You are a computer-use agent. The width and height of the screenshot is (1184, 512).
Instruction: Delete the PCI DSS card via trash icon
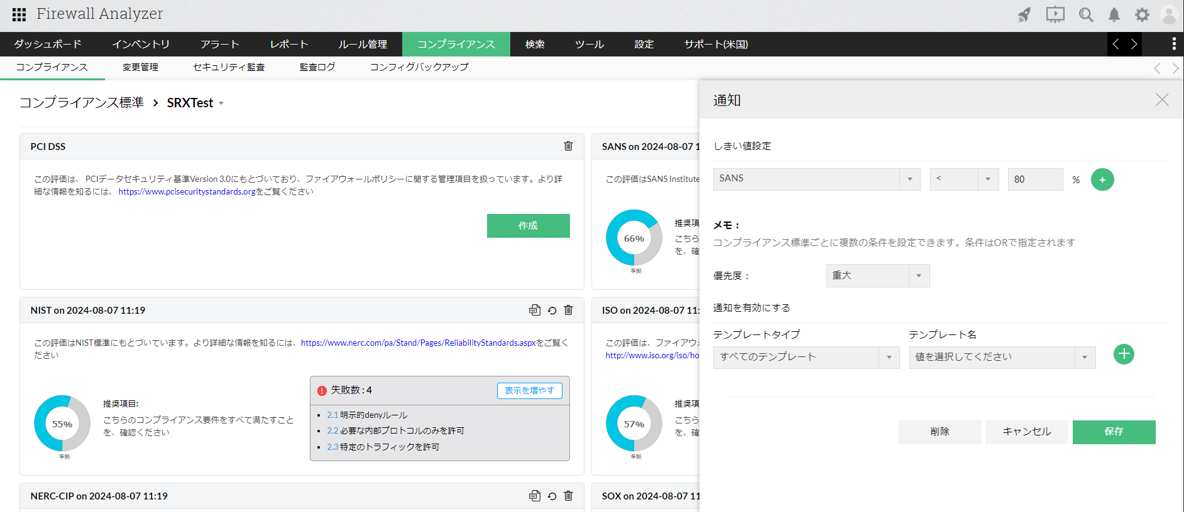click(568, 146)
